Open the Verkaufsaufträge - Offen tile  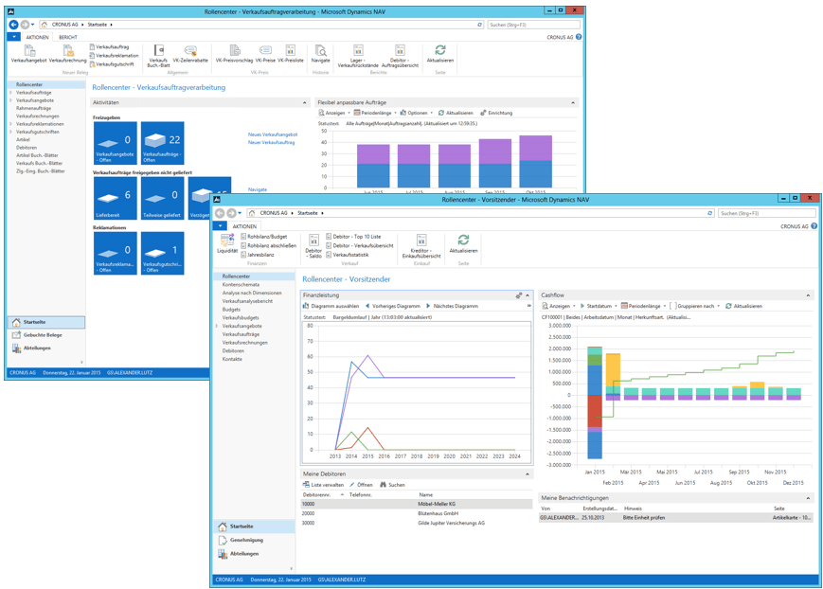click(163, 143)
